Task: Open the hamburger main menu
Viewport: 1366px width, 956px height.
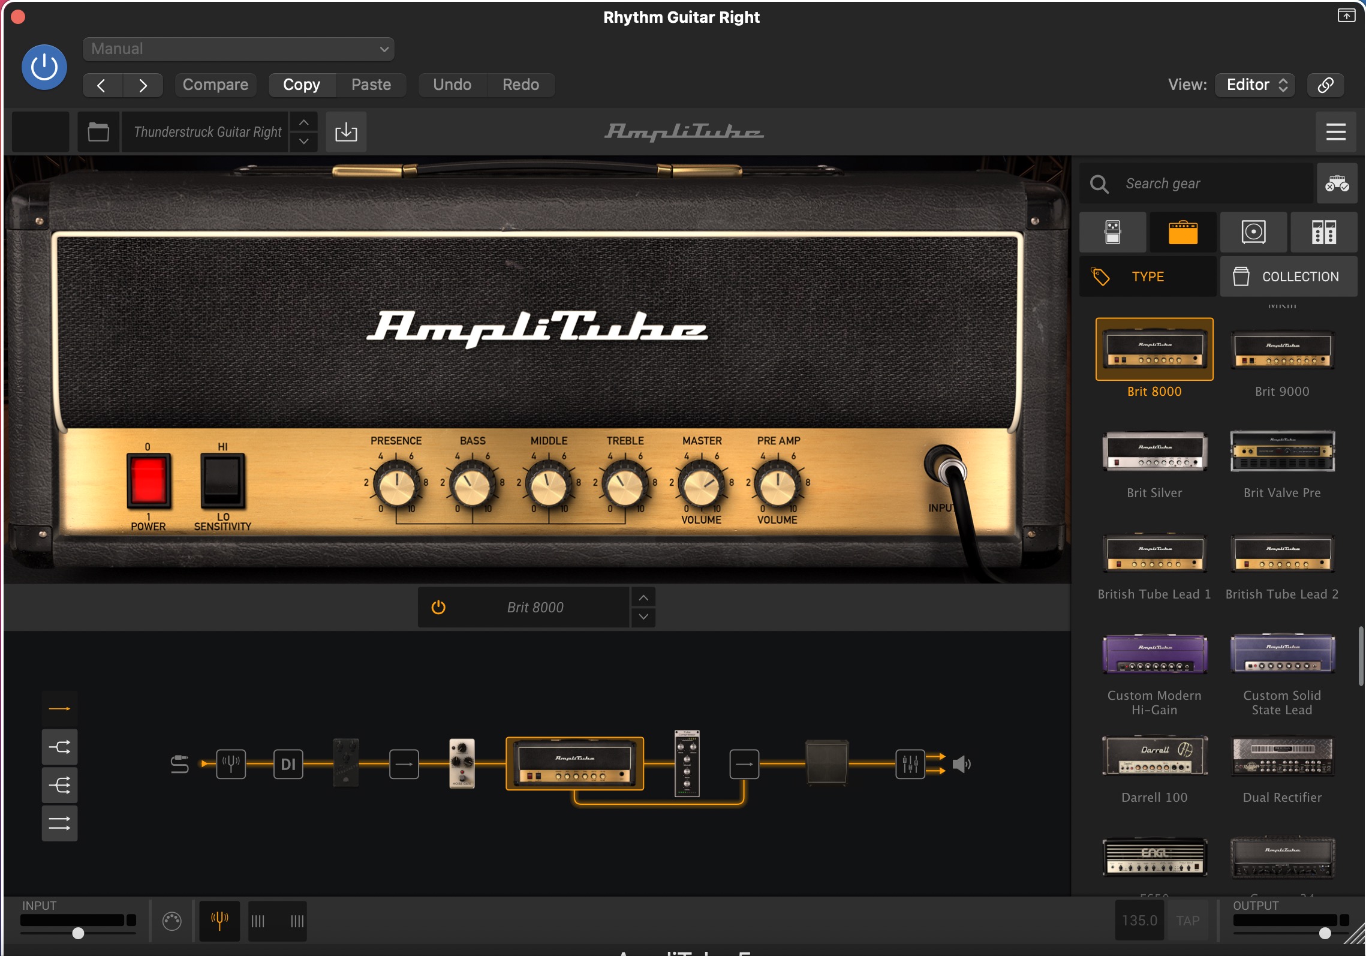Action: 1335,131
